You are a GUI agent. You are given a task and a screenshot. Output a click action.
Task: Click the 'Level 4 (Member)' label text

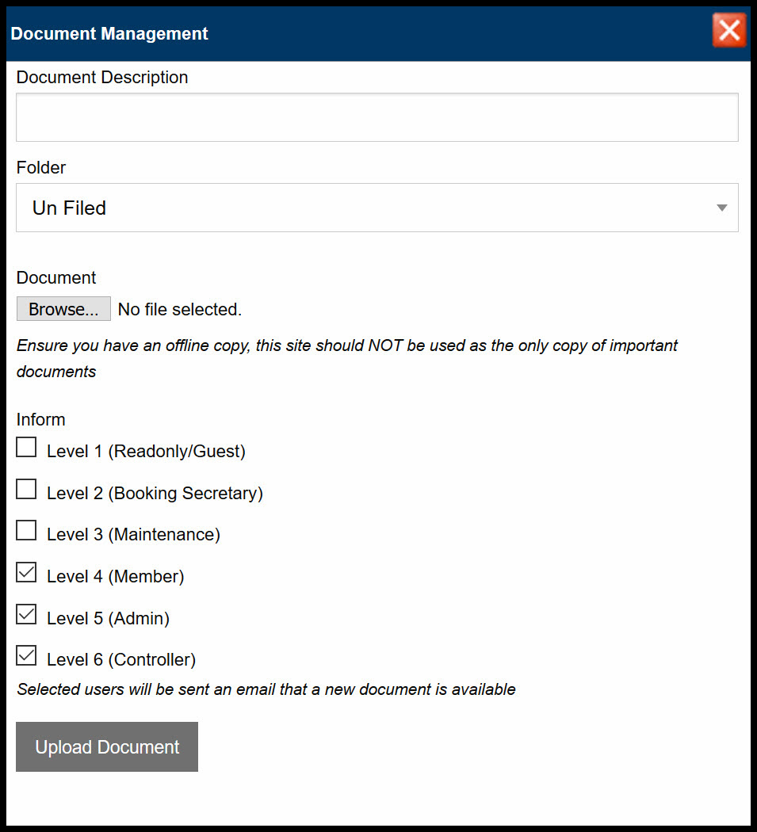(x=115, y=576)
